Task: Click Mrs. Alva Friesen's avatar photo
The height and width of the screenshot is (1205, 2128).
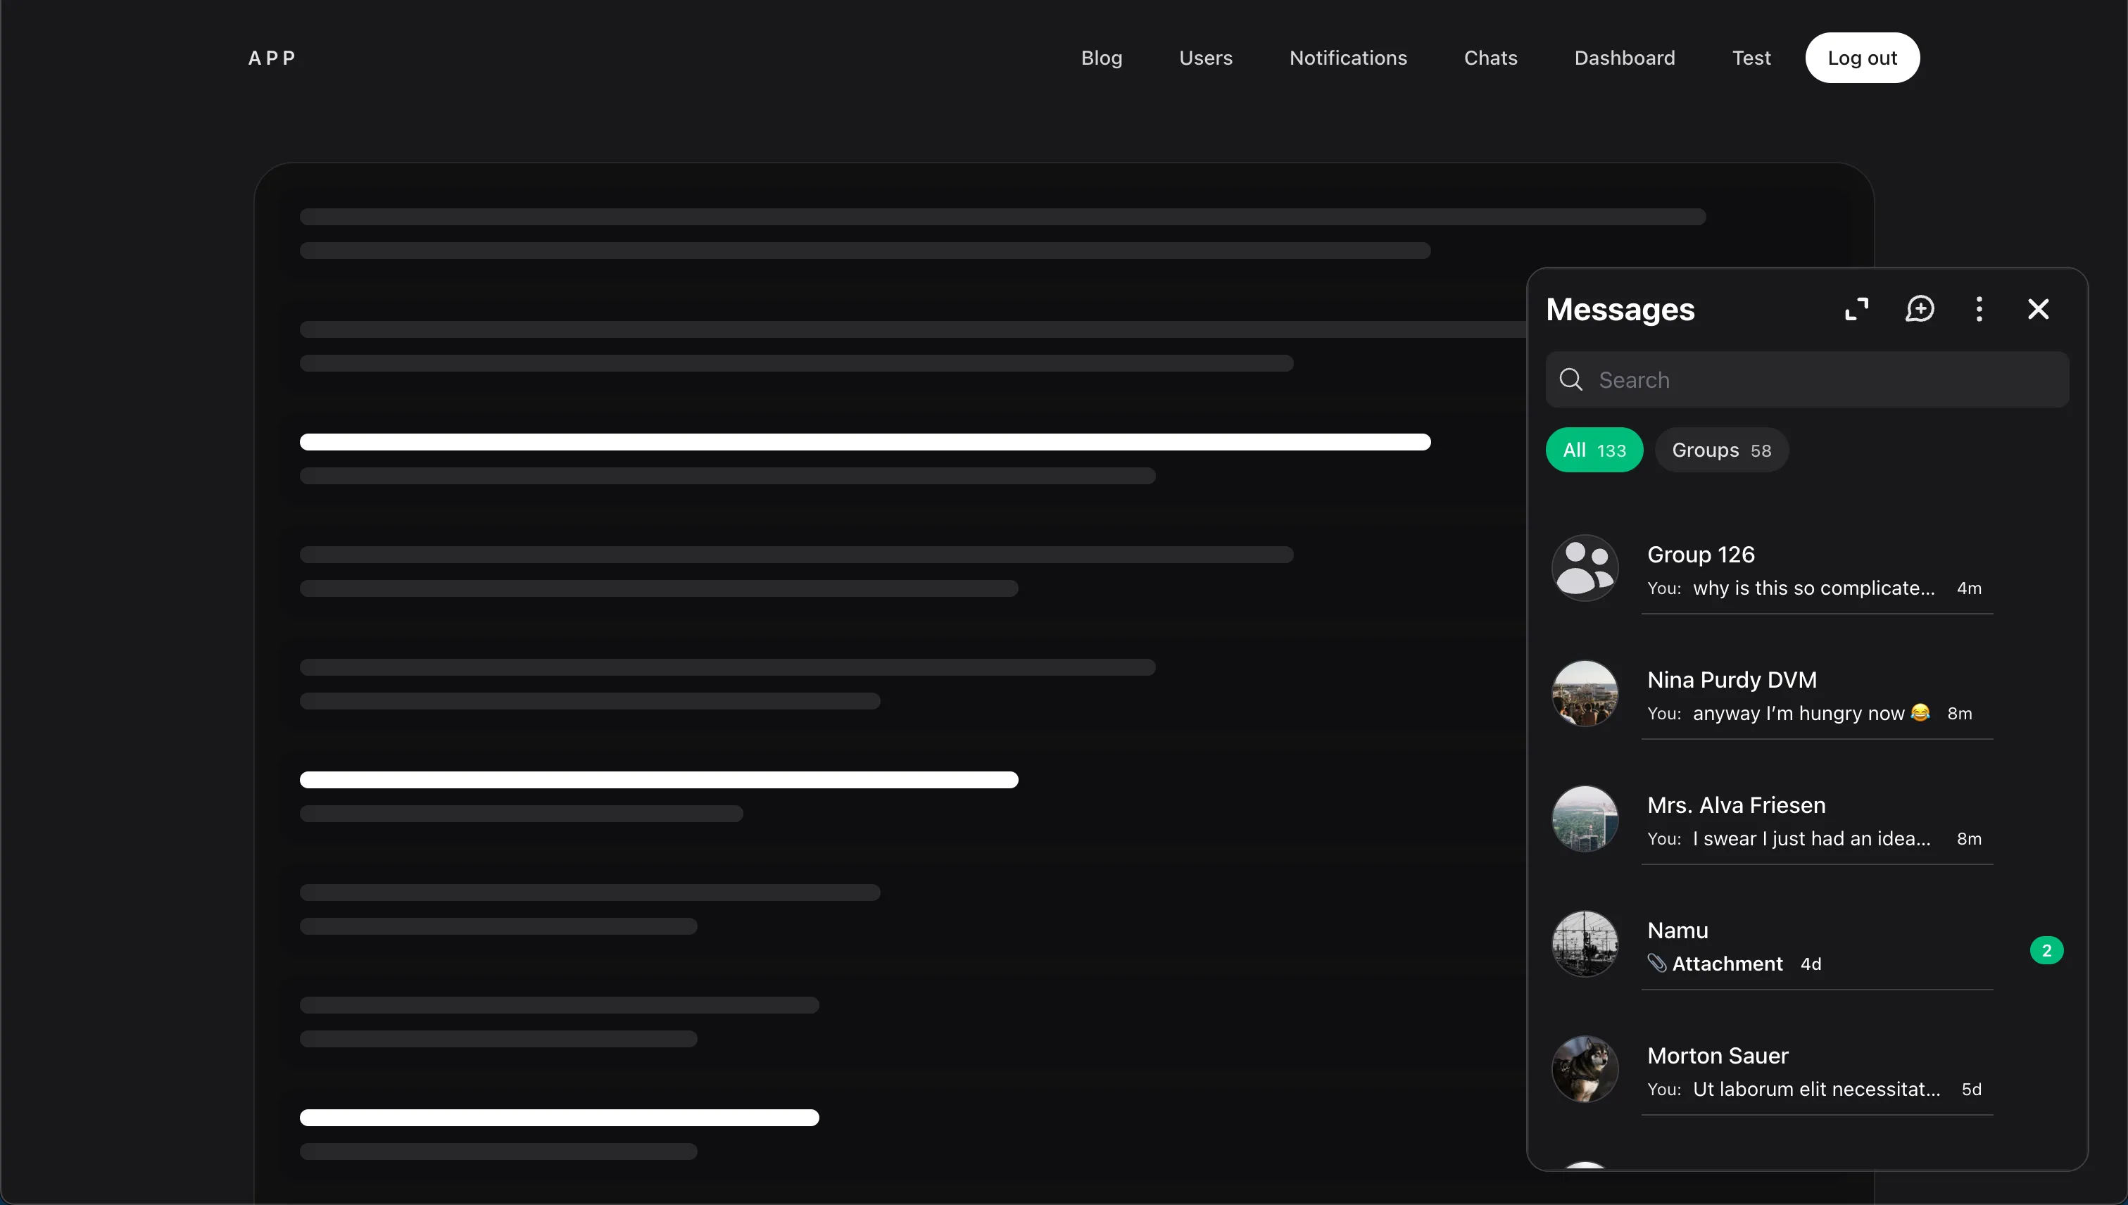Action: [x=1584, y=819]
